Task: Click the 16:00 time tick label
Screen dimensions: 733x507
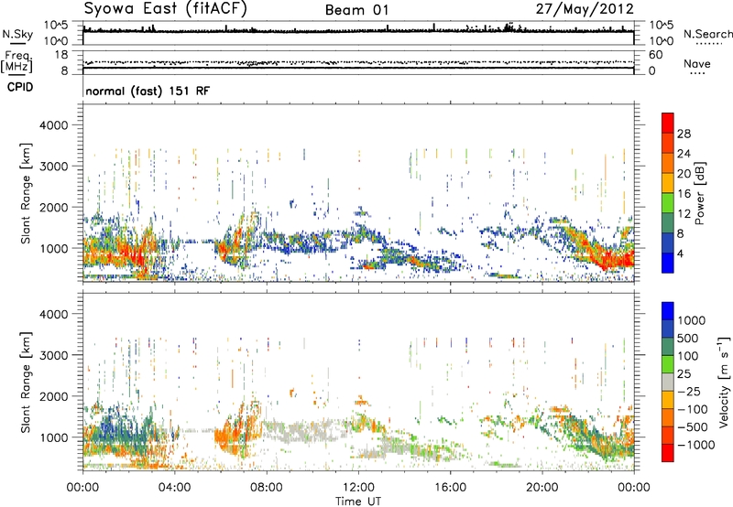Action: coord(450,488)
